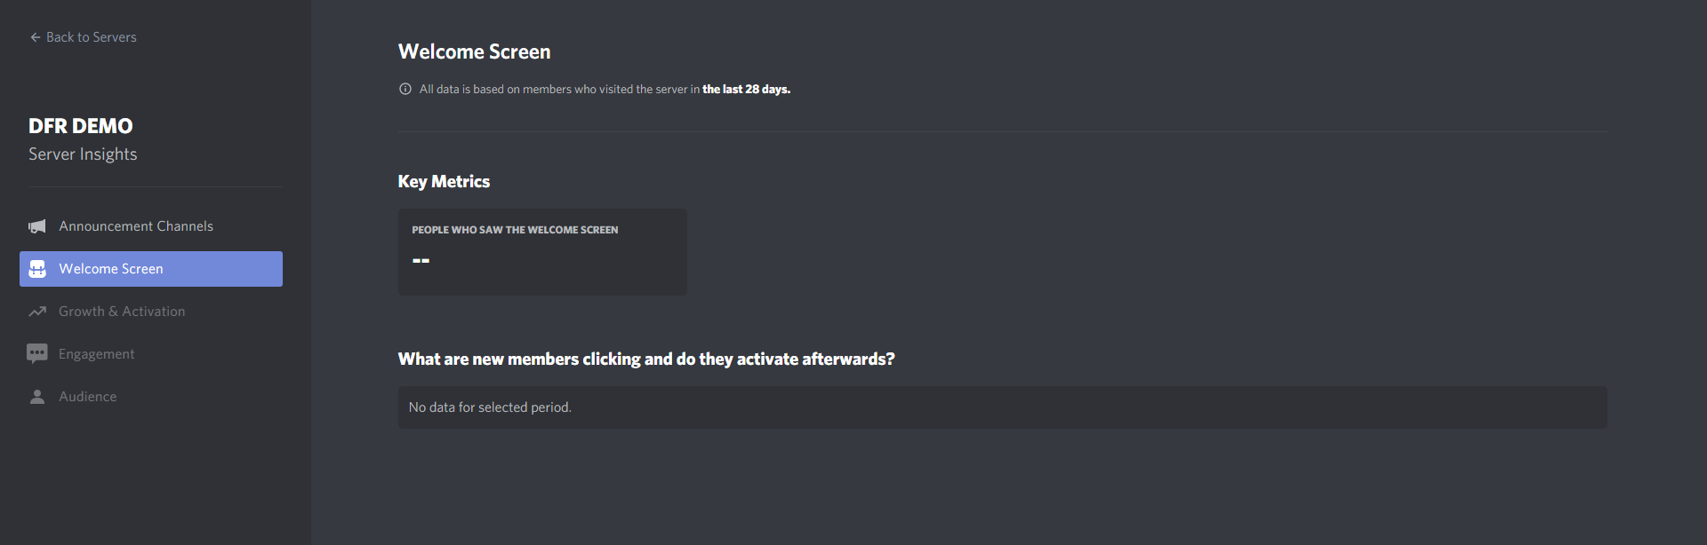Click the info circle icon below Welcome Screen title
Viewport: 1707px width, 545px height.
[x=405, y=89]
